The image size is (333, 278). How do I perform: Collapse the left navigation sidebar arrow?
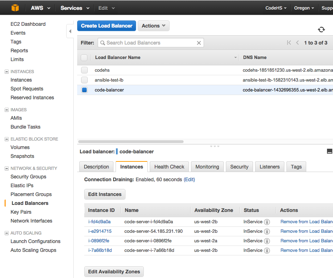[x=70, y=31]
